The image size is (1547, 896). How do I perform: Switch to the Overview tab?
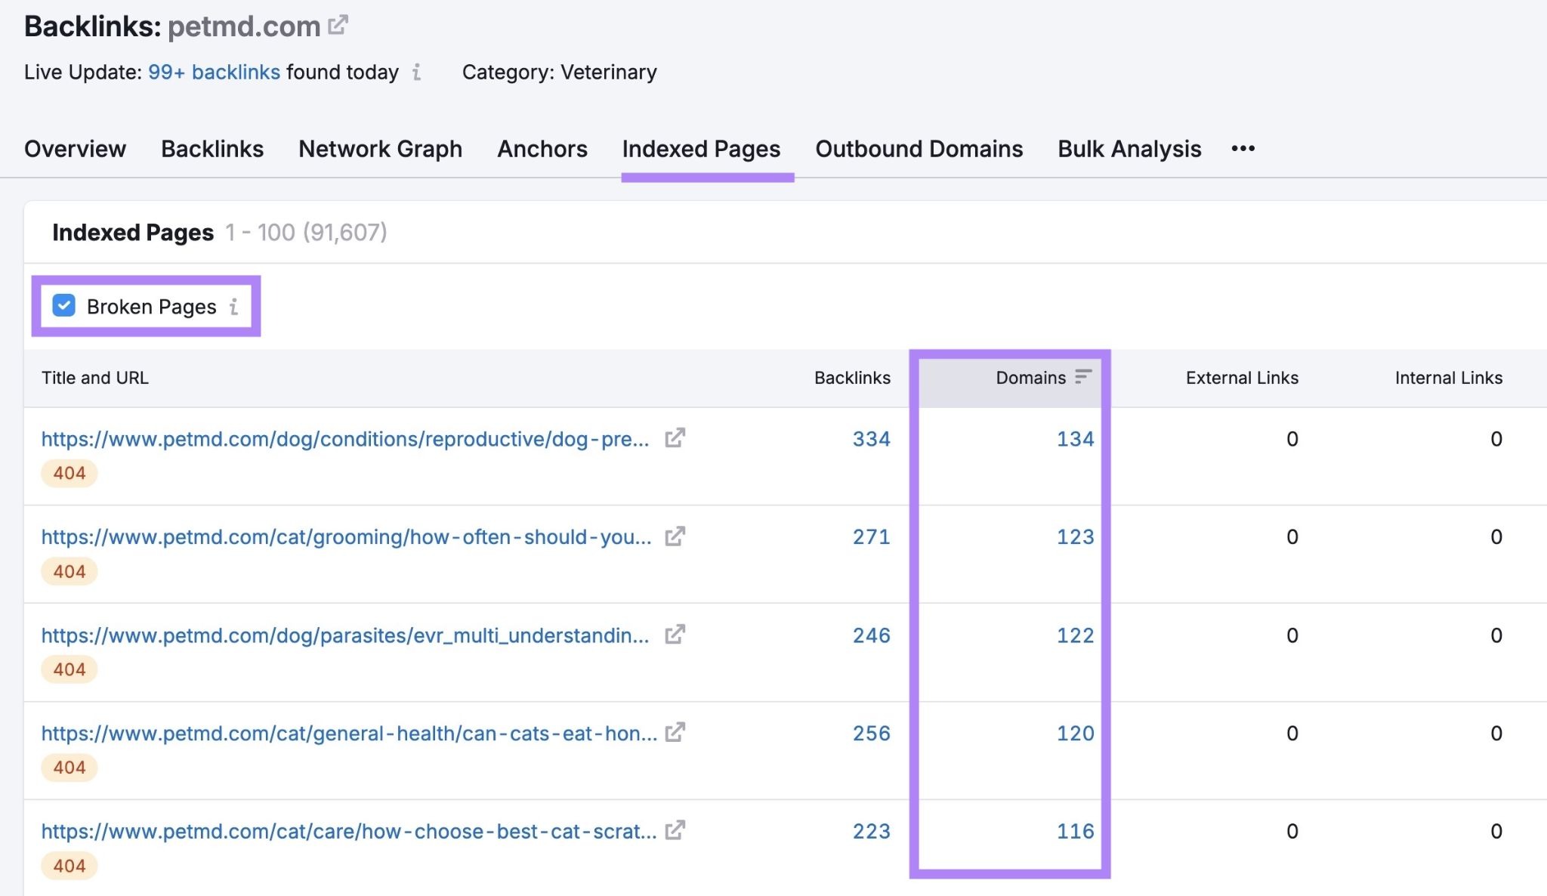pyautogui.click(x=75, y=148)
